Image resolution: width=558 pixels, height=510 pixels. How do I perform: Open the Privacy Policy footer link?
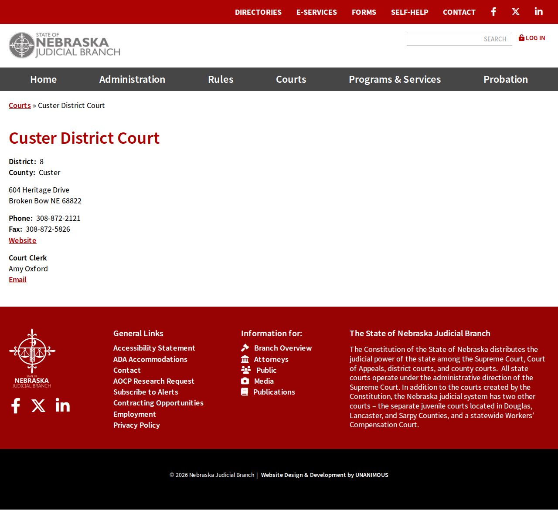point(136,425)
